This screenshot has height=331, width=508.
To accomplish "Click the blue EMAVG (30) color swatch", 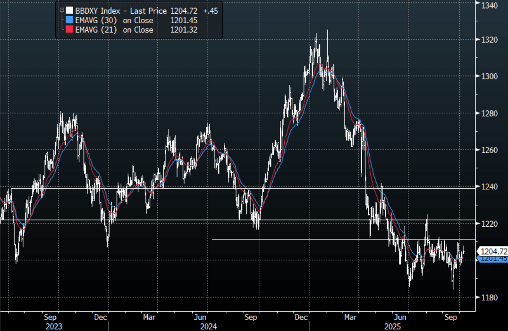I will 69,20.
